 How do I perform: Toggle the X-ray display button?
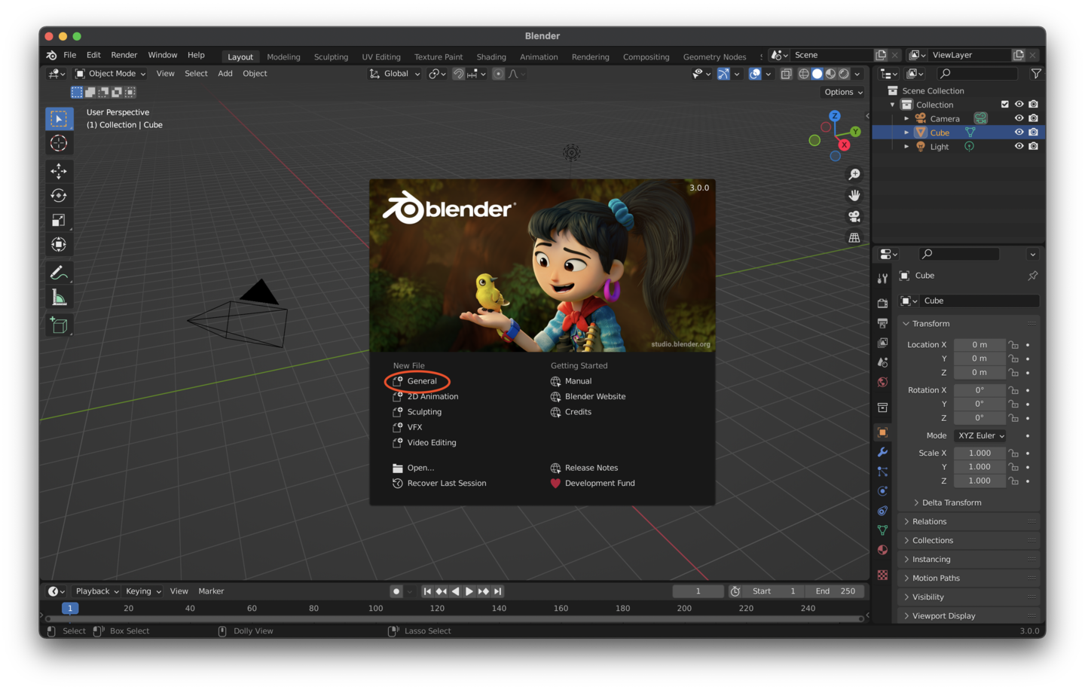tap(786, 74)
